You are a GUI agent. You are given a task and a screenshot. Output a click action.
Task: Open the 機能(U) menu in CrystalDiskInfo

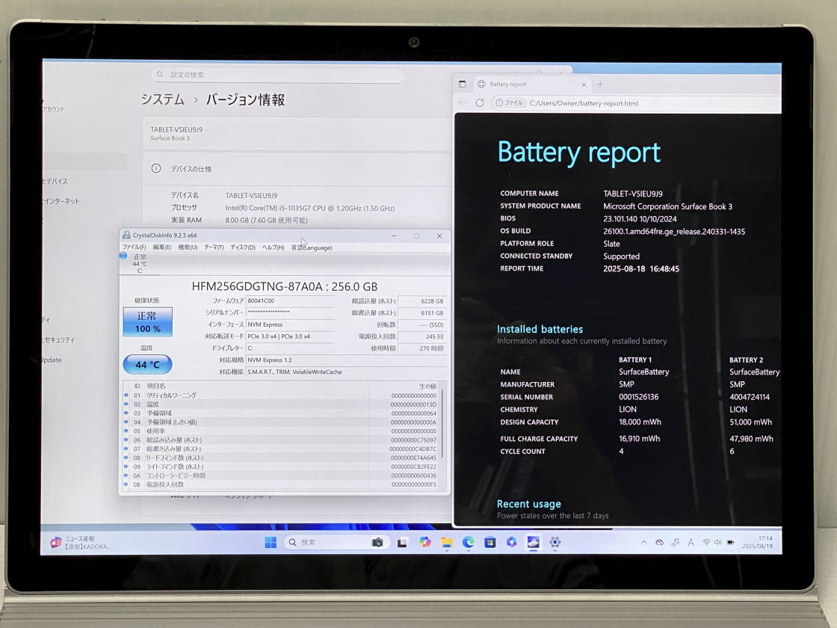coord(188,247)
